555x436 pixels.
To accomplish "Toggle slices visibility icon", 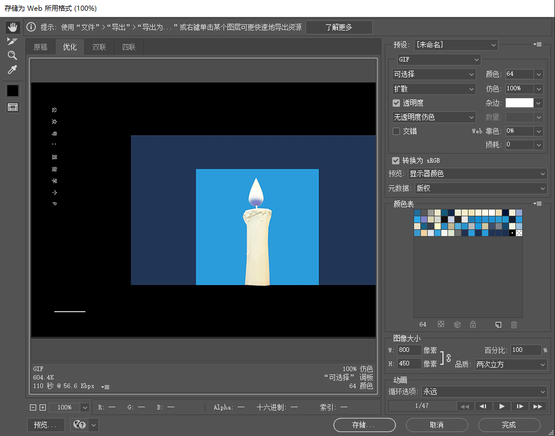I will [13, 107].
